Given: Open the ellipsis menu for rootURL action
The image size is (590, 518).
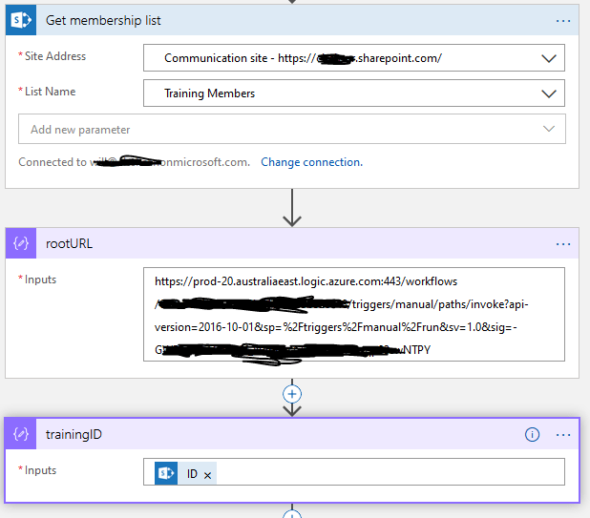Looking at the screenshot, I should coord(563,243).
